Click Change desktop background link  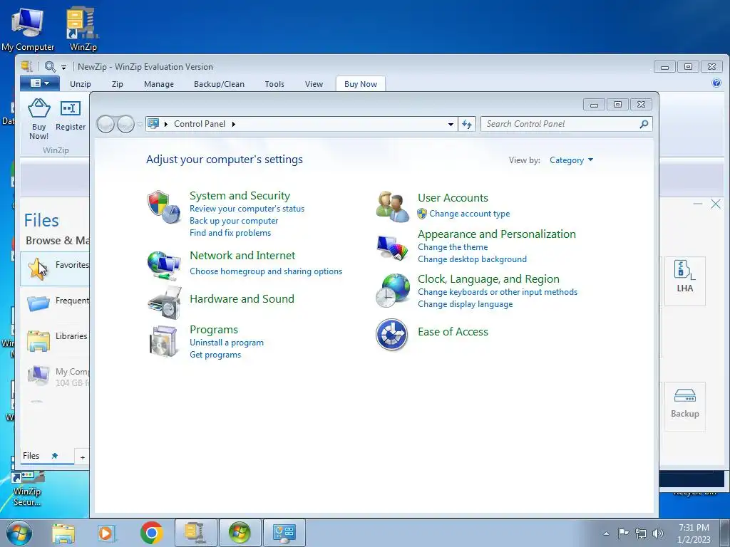(472, 259)
